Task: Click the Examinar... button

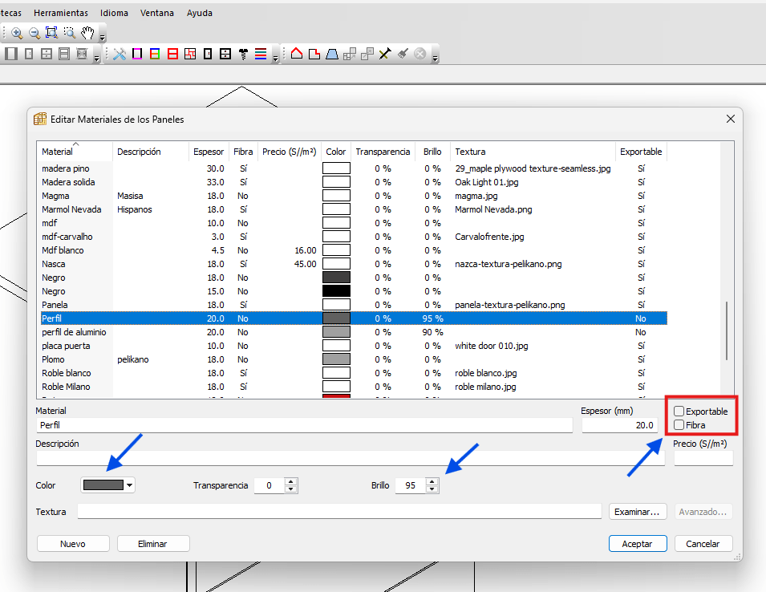Action: (x=637, y=512)
